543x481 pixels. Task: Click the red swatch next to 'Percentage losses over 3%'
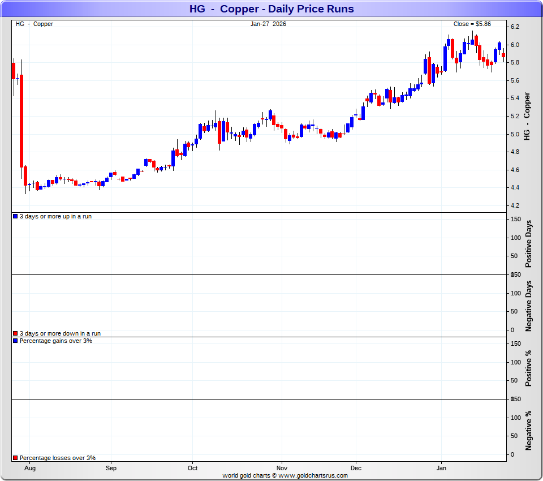[x=15, y=458]
